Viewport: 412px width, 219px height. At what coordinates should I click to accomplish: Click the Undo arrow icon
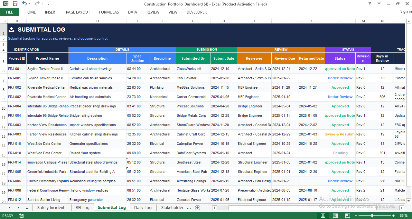pyautogui.click(x=24, y=4)
